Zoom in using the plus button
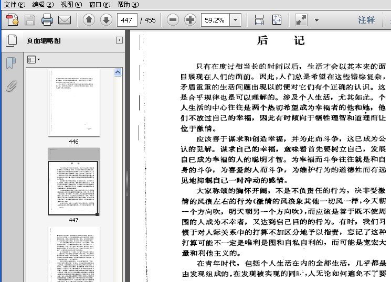 (191, 20)
